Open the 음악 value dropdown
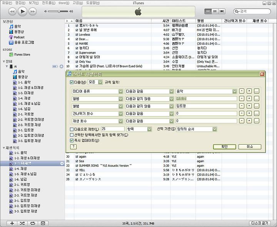 [x=206, y=91]
